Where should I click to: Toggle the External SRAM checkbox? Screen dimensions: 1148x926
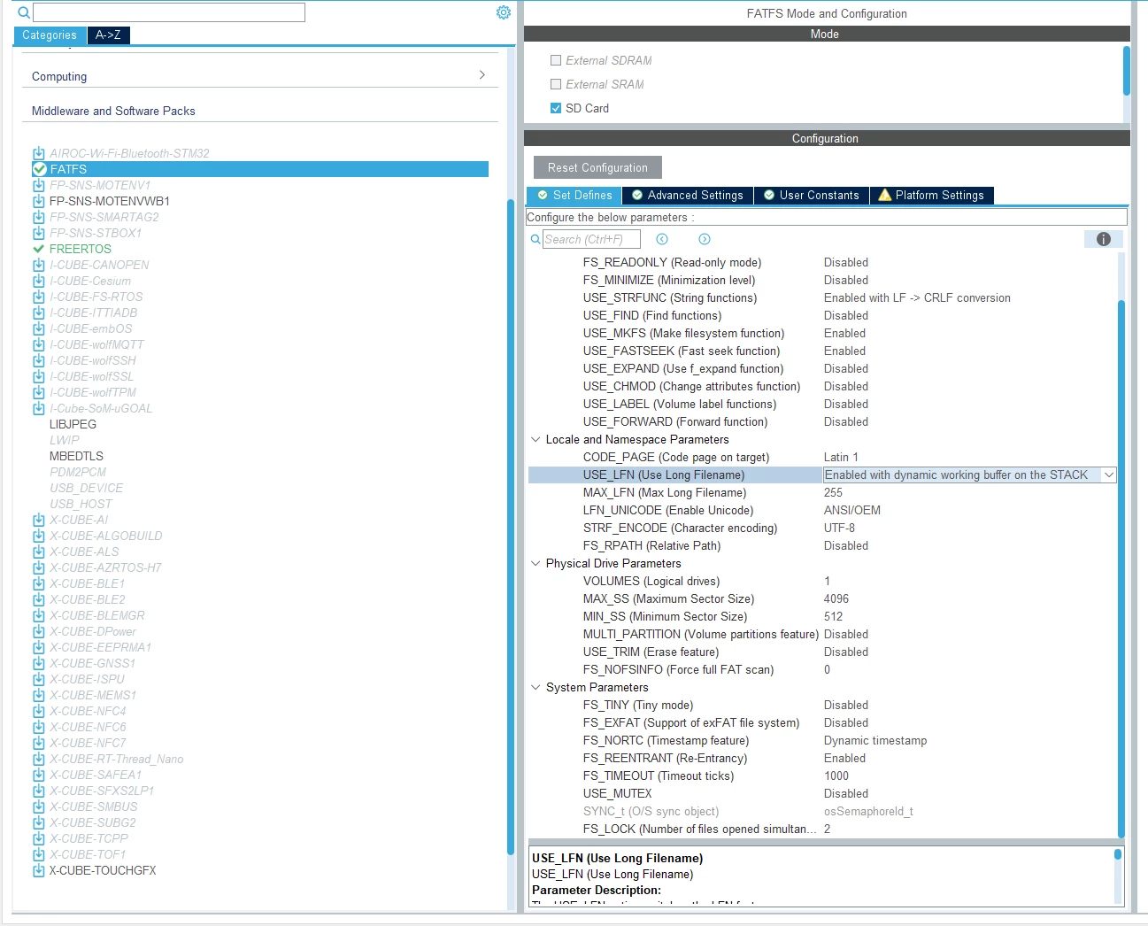556,84
